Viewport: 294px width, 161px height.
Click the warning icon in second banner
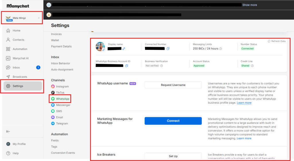click(49, 15)
